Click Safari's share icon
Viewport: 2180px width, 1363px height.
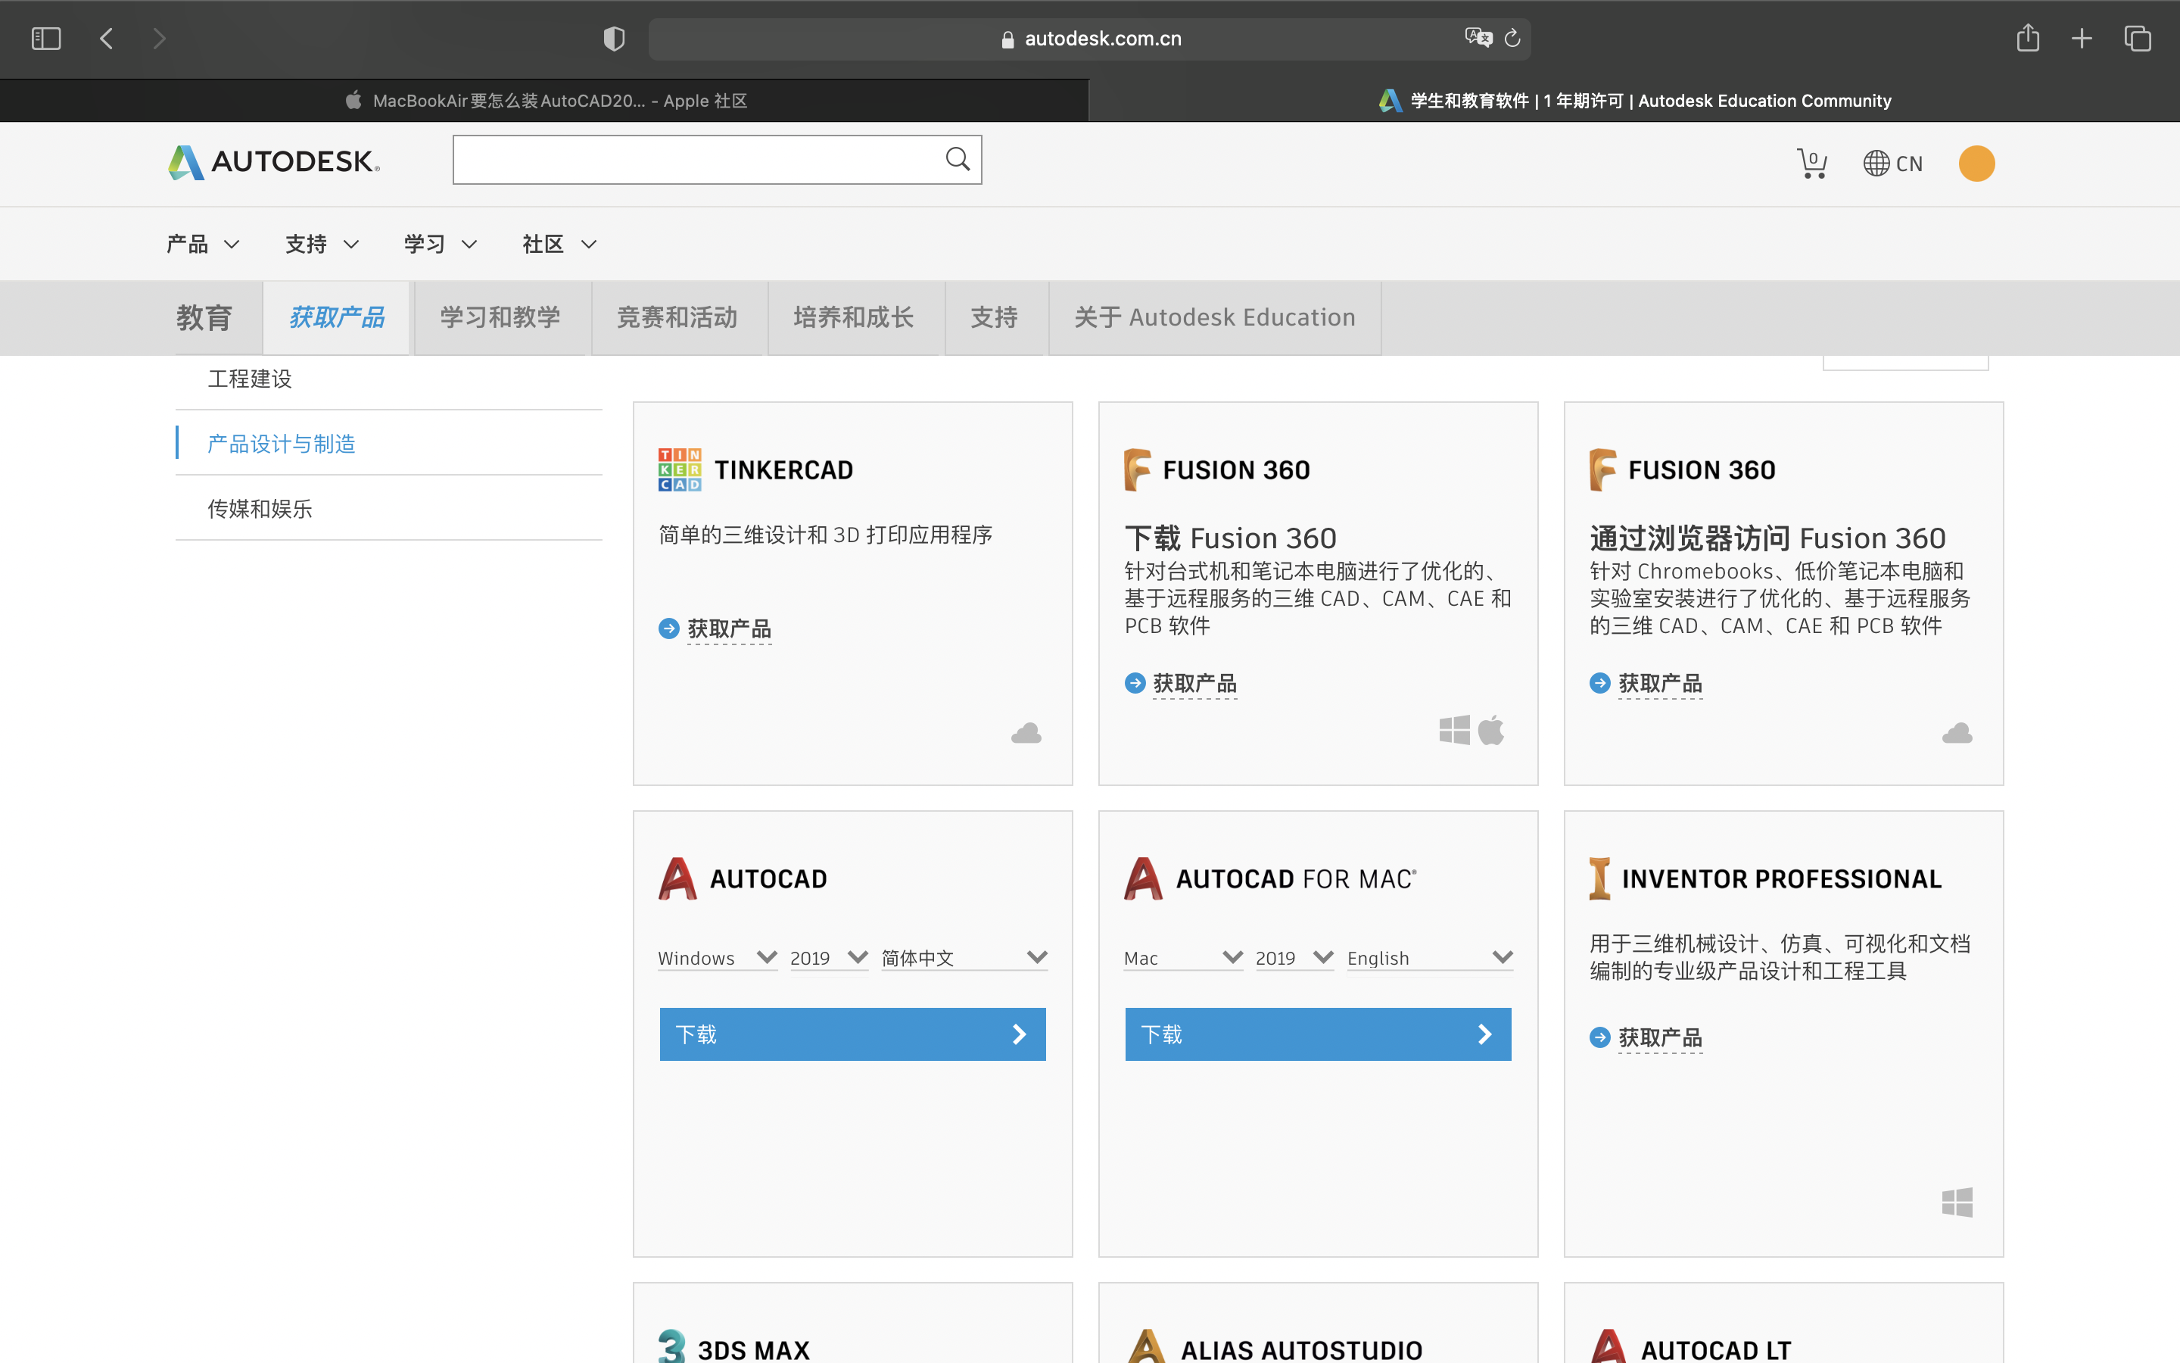click(2028, 38)
